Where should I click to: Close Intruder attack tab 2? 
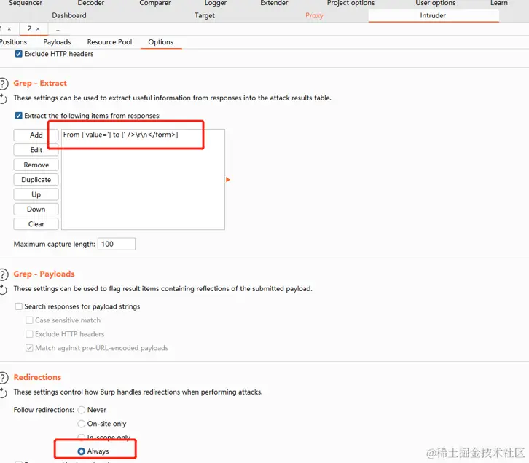(38, 29)
